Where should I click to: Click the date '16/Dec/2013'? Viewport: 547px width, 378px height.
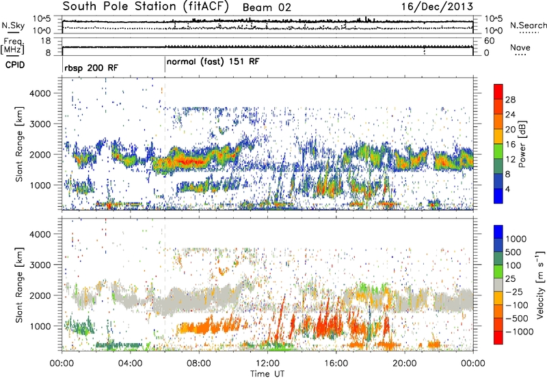437,7
